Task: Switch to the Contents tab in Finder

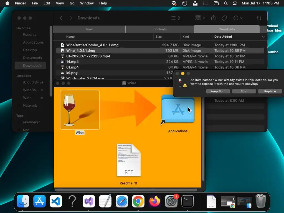Action: [160, 29]
